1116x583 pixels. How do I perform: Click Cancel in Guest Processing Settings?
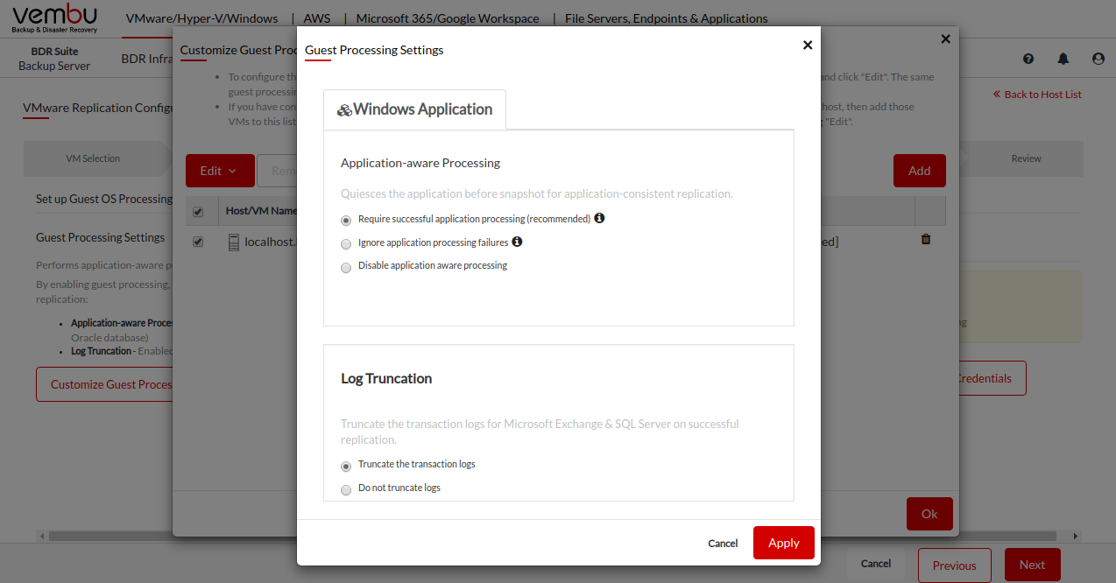click(723, 544)
